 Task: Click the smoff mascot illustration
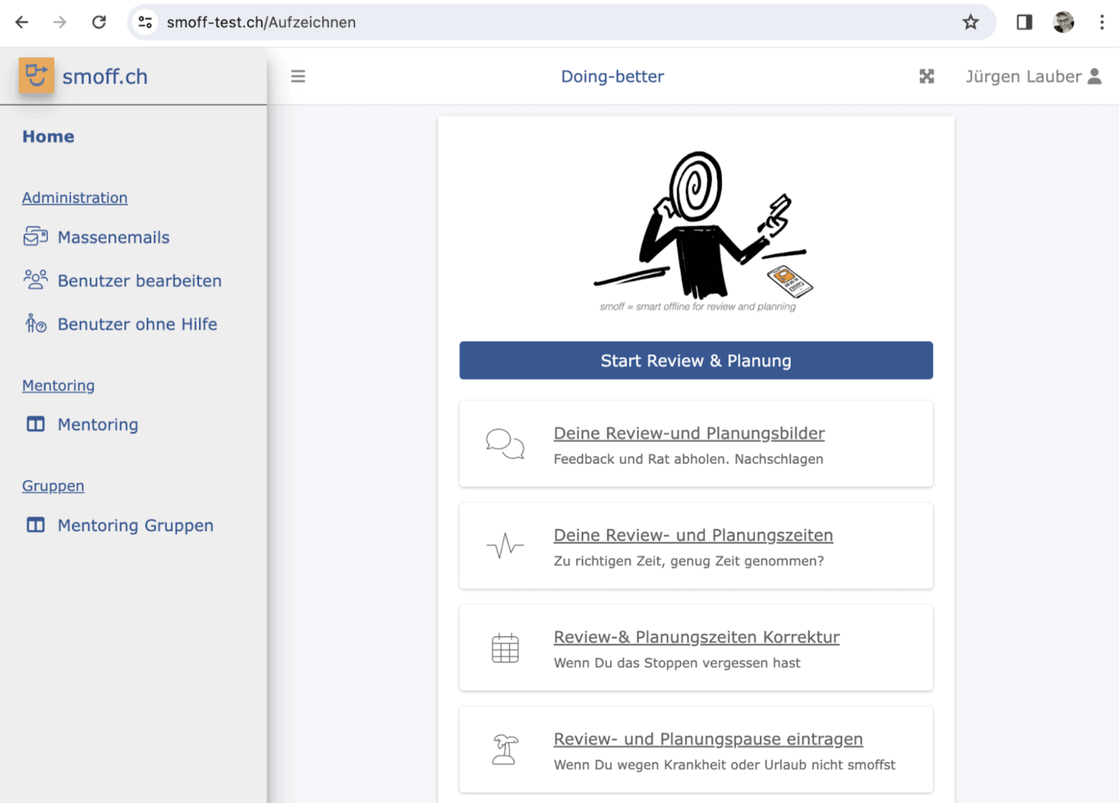point(703,225)
